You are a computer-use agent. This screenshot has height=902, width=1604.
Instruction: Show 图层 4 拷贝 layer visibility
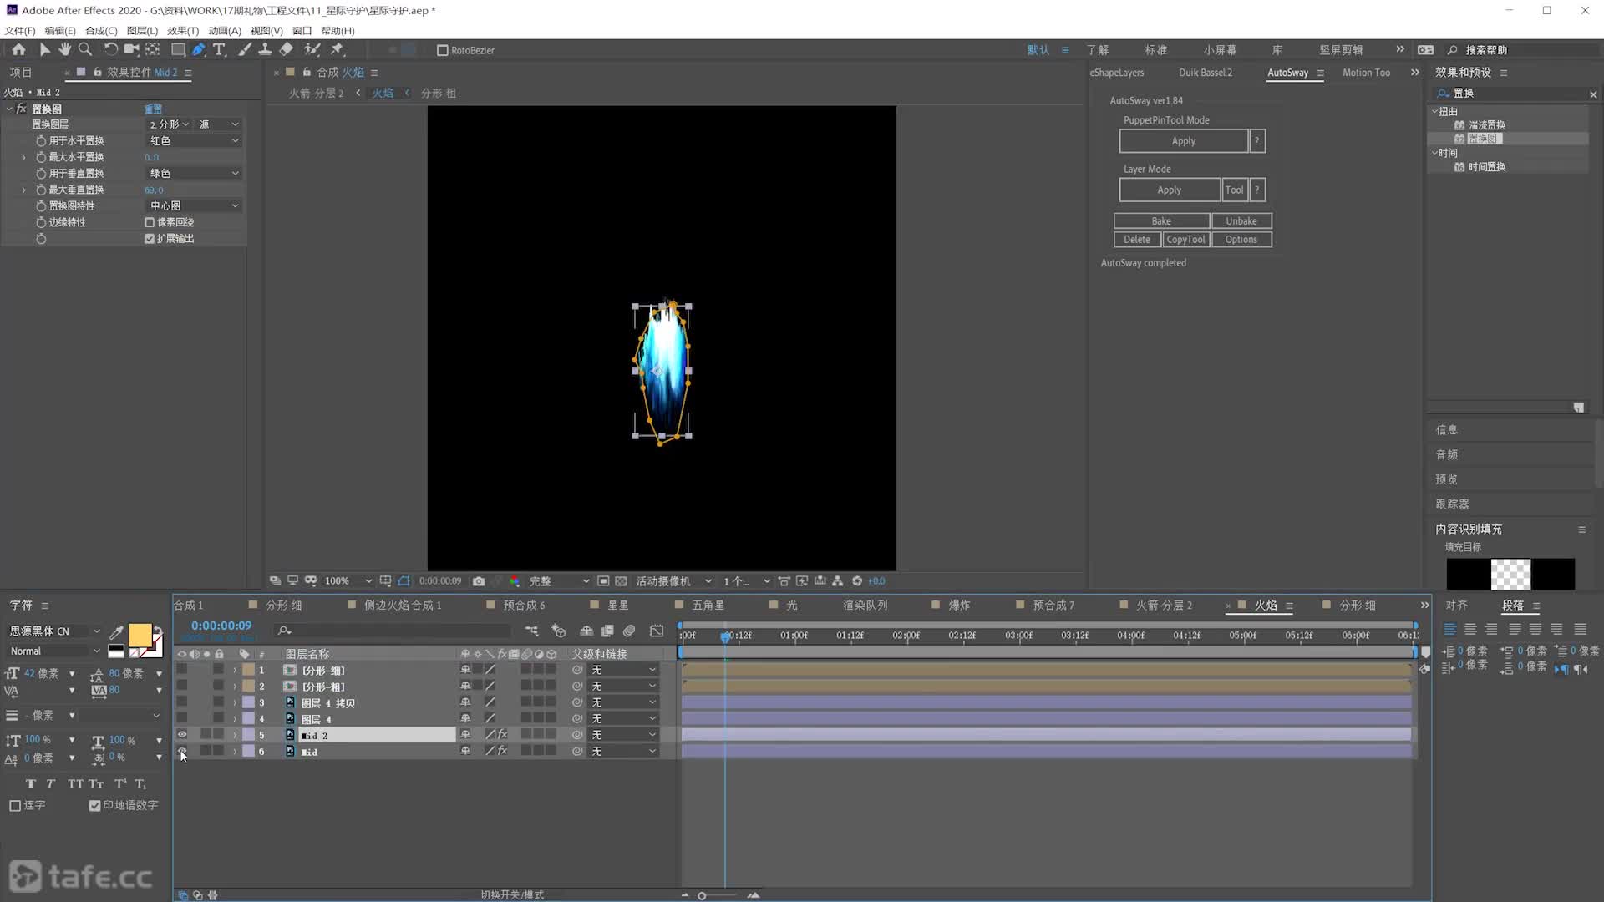click(182, 702)
